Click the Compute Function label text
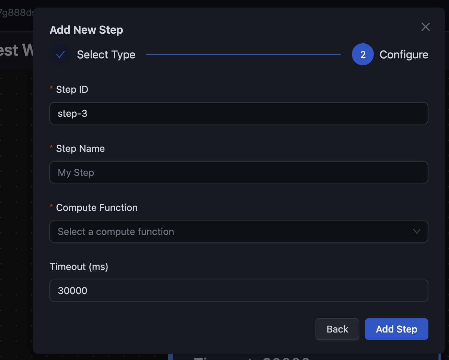This screenshot has width=449, height=360. click(97, 207)
